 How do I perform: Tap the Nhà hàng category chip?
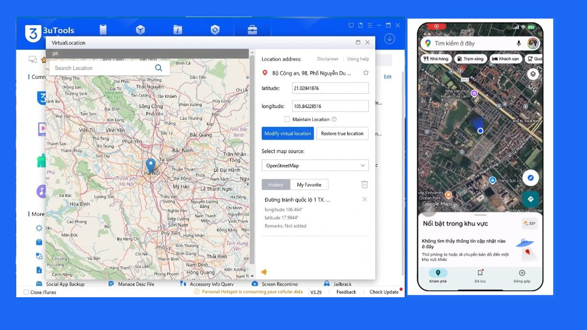(x=436, y=59)
